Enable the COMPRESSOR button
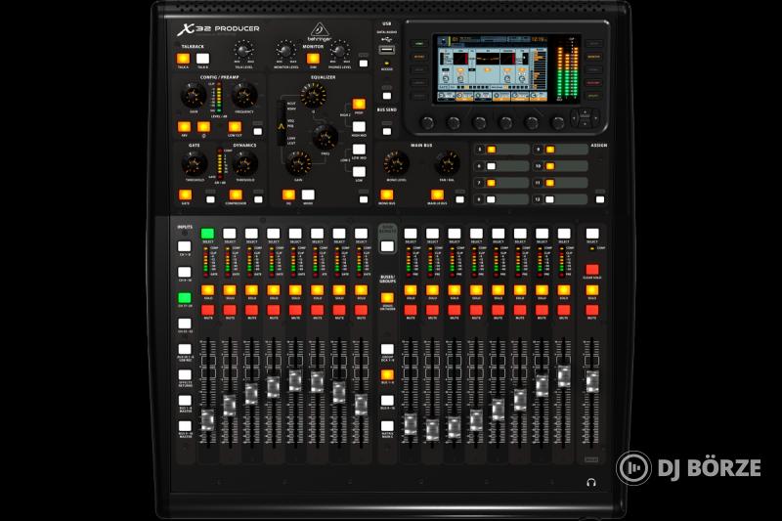The height and width of the screenshot is (521, 782). click(236, 195)
